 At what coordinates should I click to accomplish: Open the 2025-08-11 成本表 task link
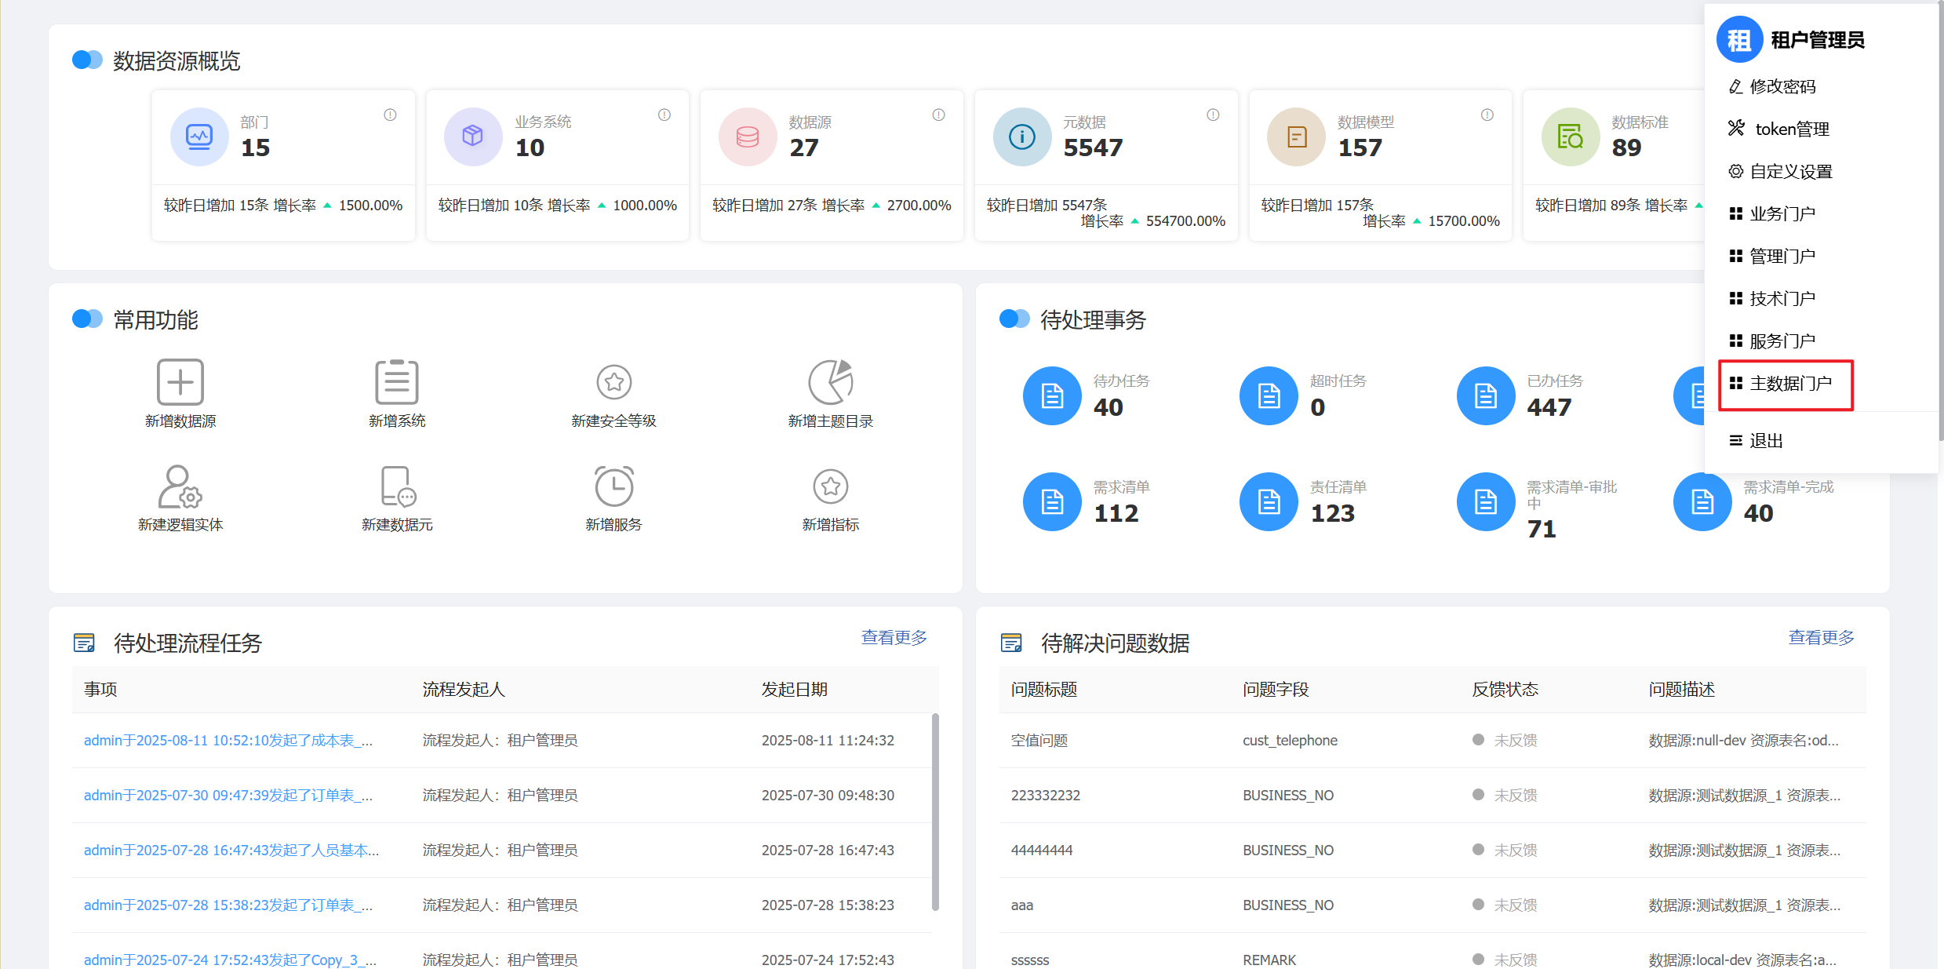tap(228, 740)
